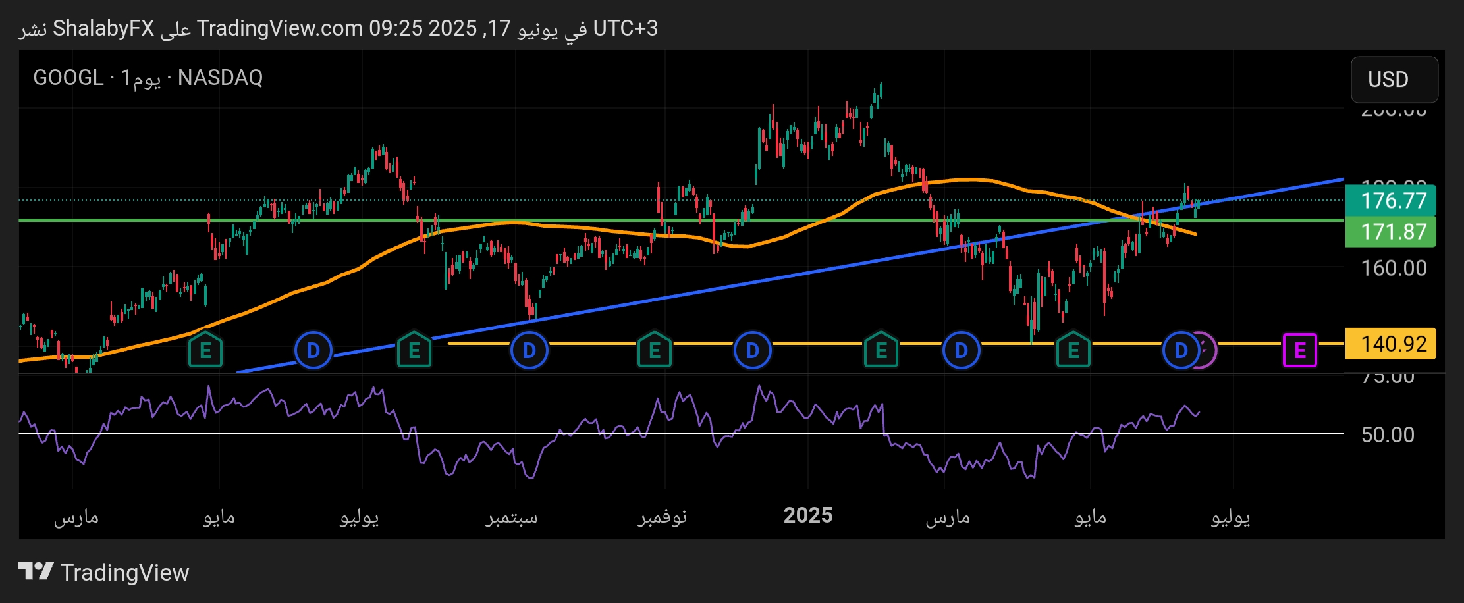Open the earnings E marker above مايو 2024
The width and height of the screenshot is (1464, 603).
point(205,350)
